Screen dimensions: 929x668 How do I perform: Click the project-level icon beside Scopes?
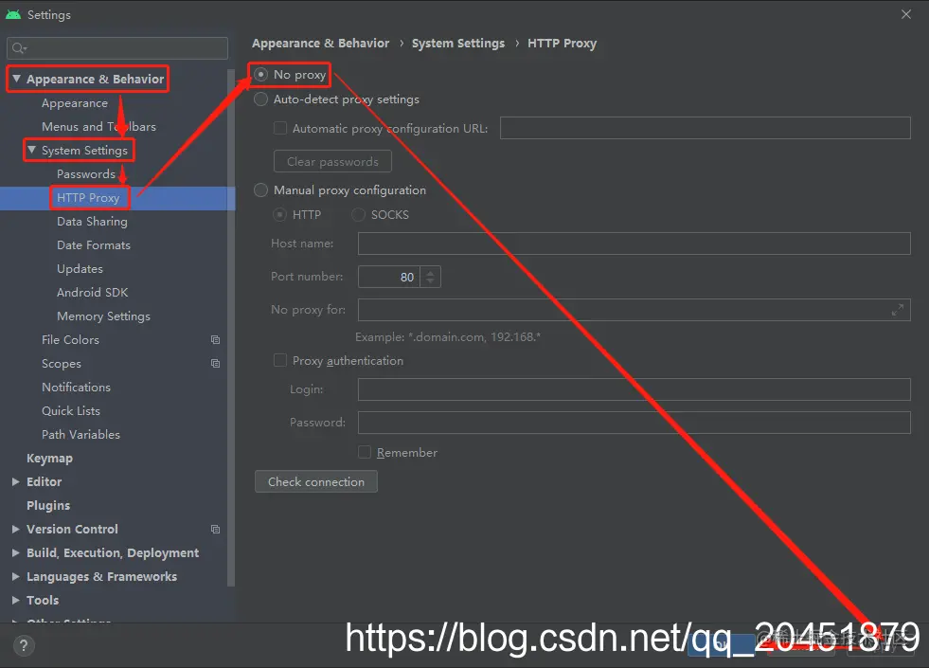(216, 363)
